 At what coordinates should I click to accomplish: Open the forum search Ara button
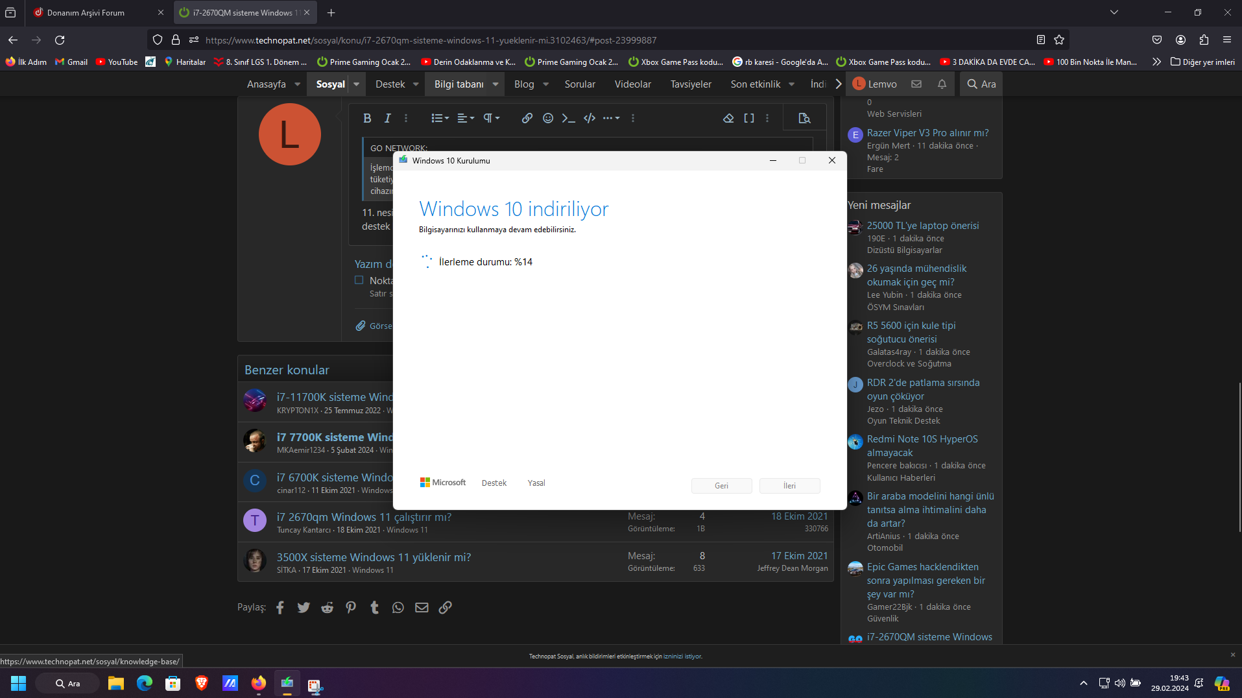[x=981, y=84]
